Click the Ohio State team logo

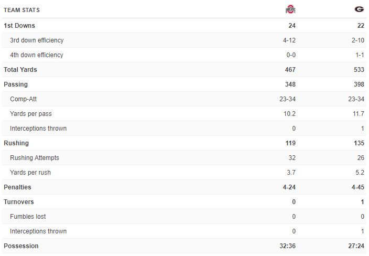pyautogui.click(x=290, y=10)
